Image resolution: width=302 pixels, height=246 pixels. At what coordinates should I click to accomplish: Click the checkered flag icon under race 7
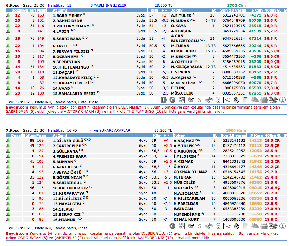[273, 226]
